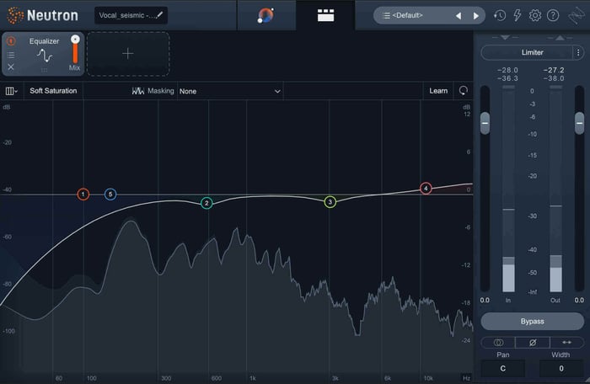This screenshot has width=590, height=384.
Task: Go to the next preset
Action: pyautogui.click(x=476, y=16)
